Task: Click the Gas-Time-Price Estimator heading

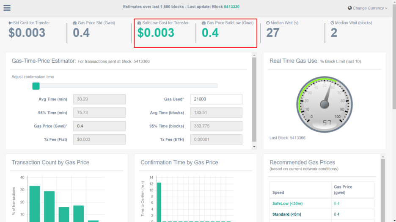Action: coord(44,61)
